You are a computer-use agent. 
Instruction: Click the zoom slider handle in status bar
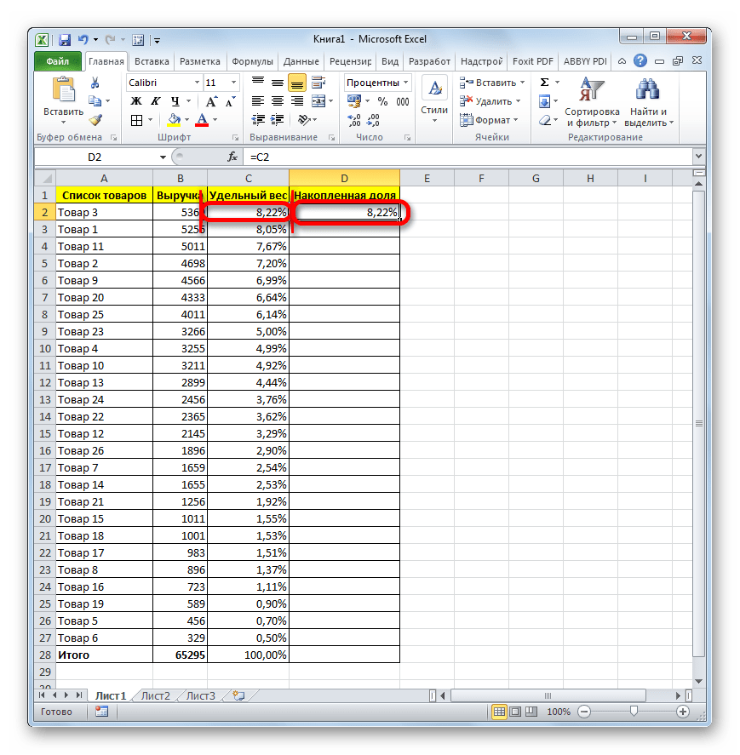pos(633,711)
